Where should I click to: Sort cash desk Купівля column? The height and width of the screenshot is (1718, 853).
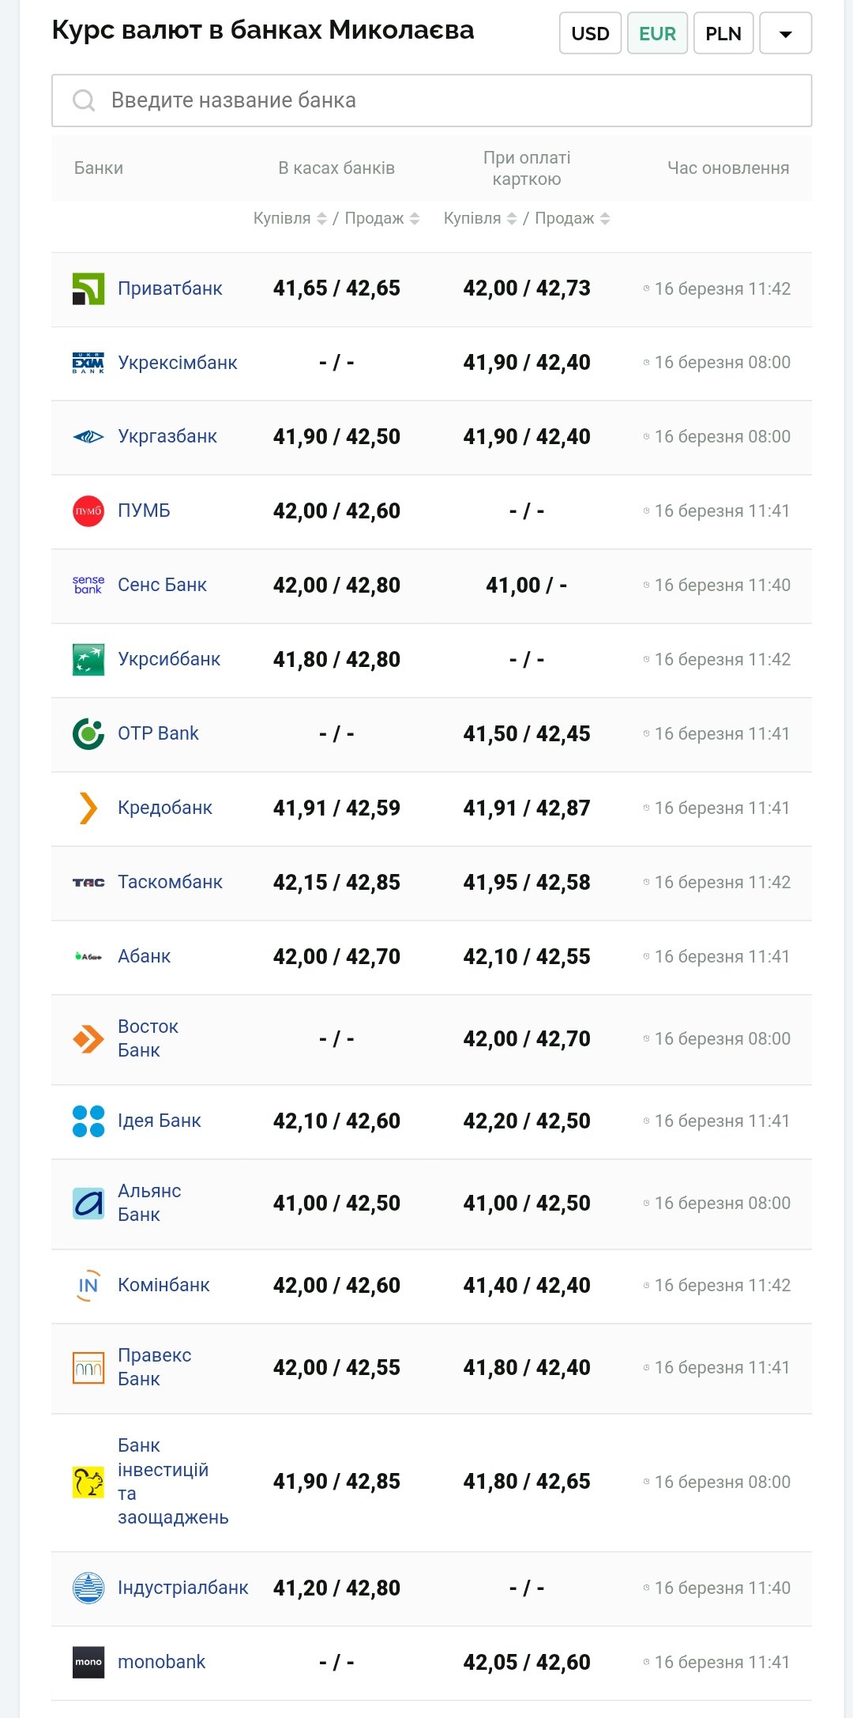click(321, 219)
